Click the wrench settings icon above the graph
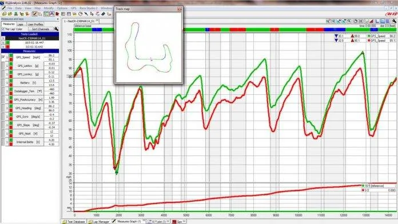 coord(394,21)
